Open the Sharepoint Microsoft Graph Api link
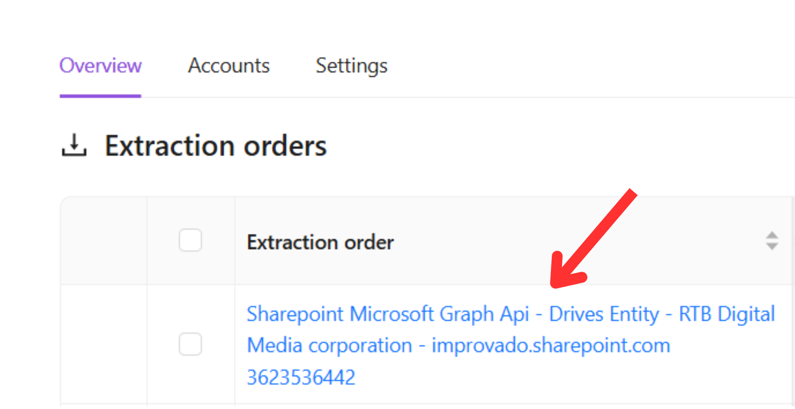Viewport: 795px width, 409px height. [387, 314]
